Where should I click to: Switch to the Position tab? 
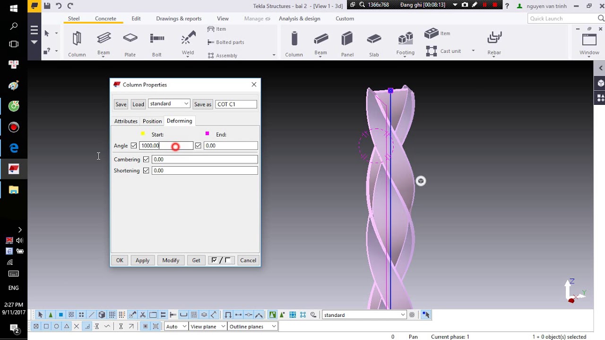point(152,121)
